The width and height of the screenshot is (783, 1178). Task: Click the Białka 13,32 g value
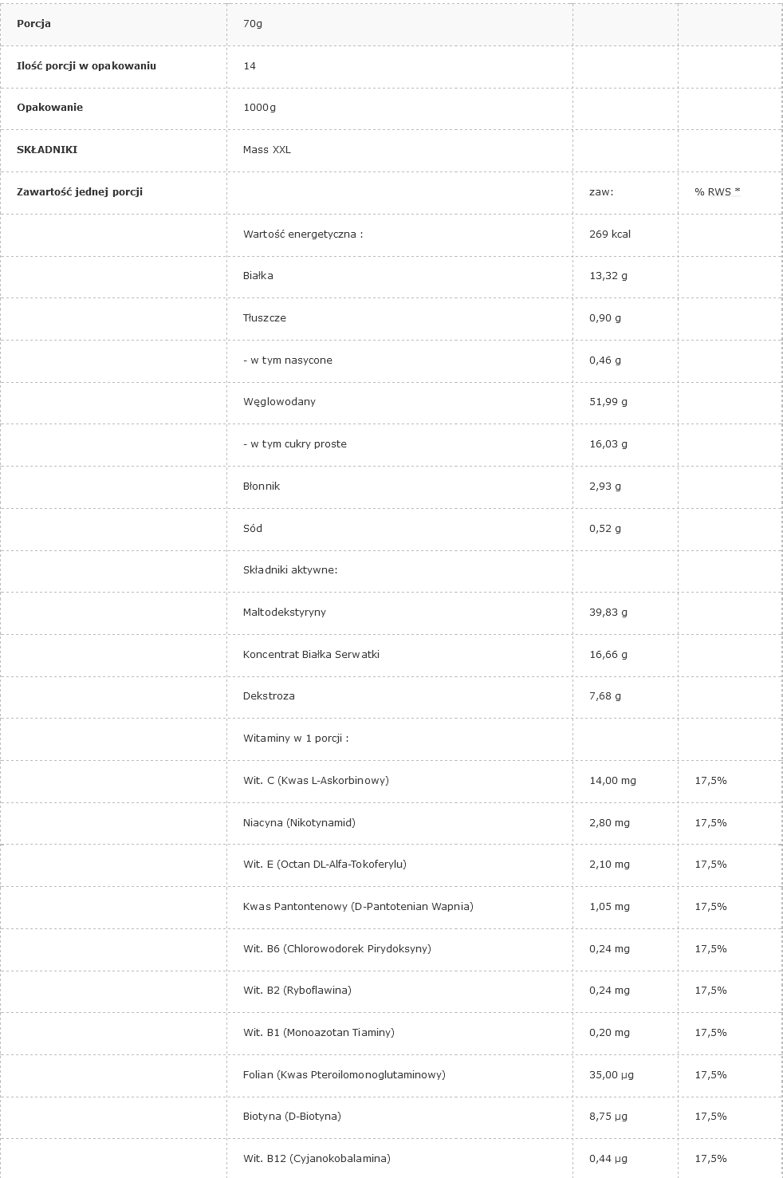608,276
